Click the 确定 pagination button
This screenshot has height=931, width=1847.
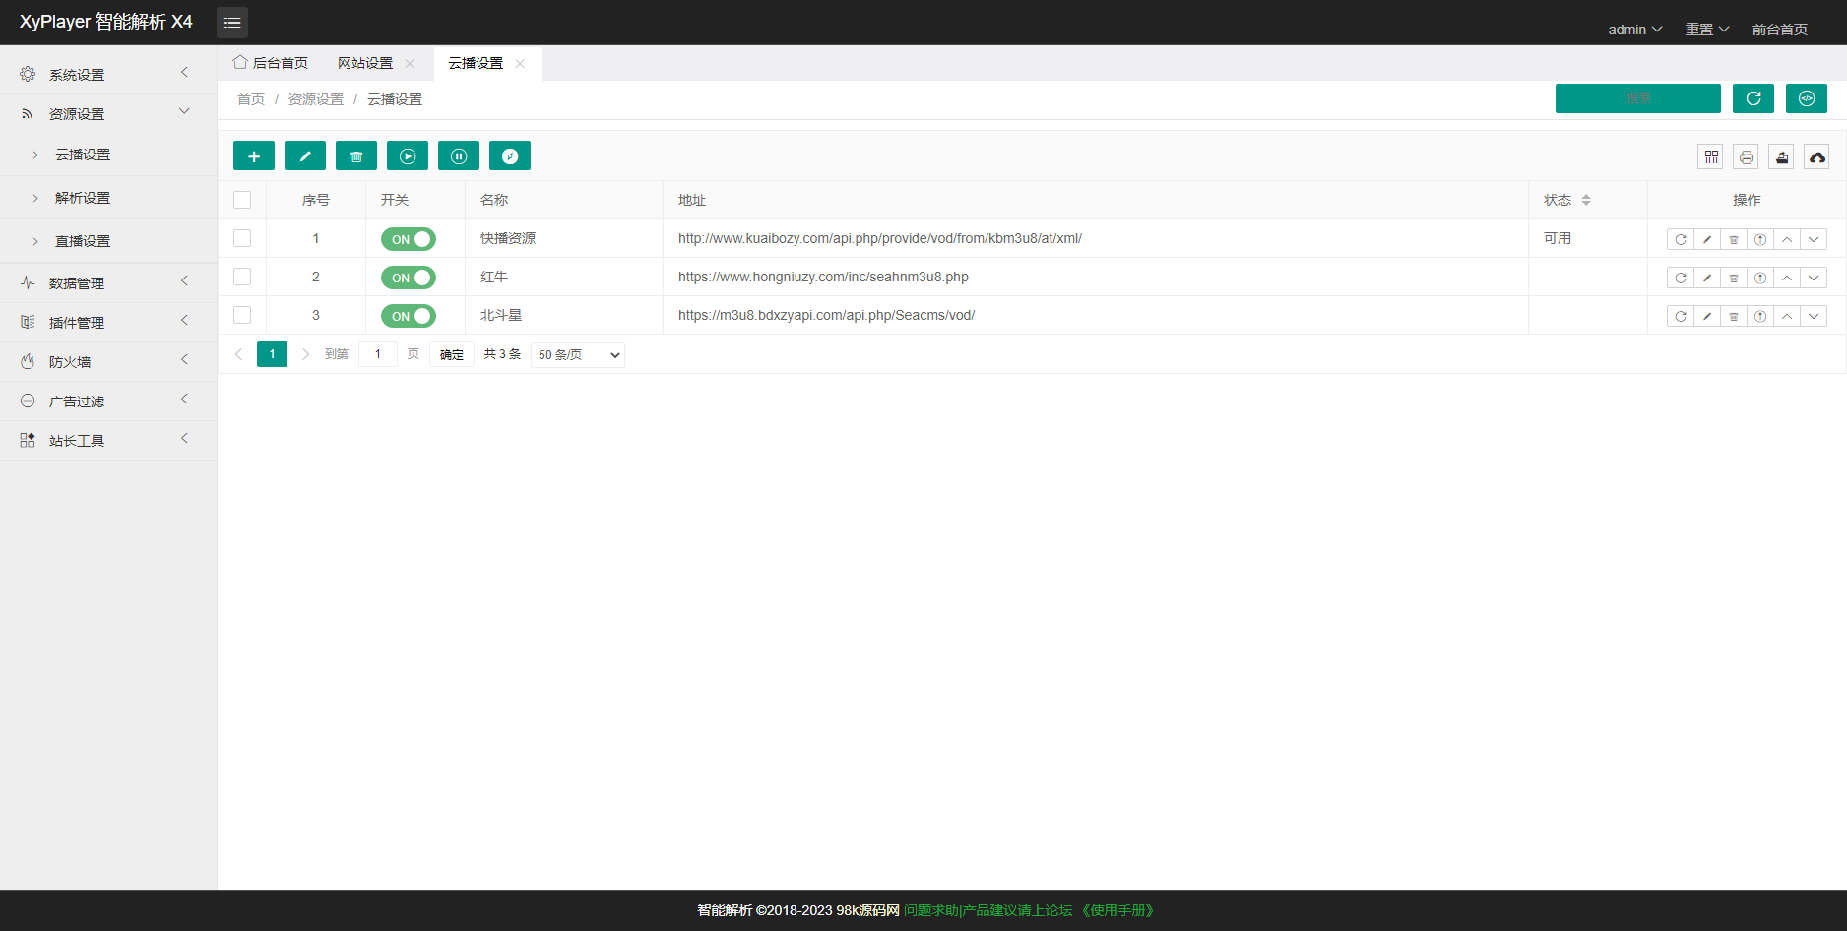(452, 354)
